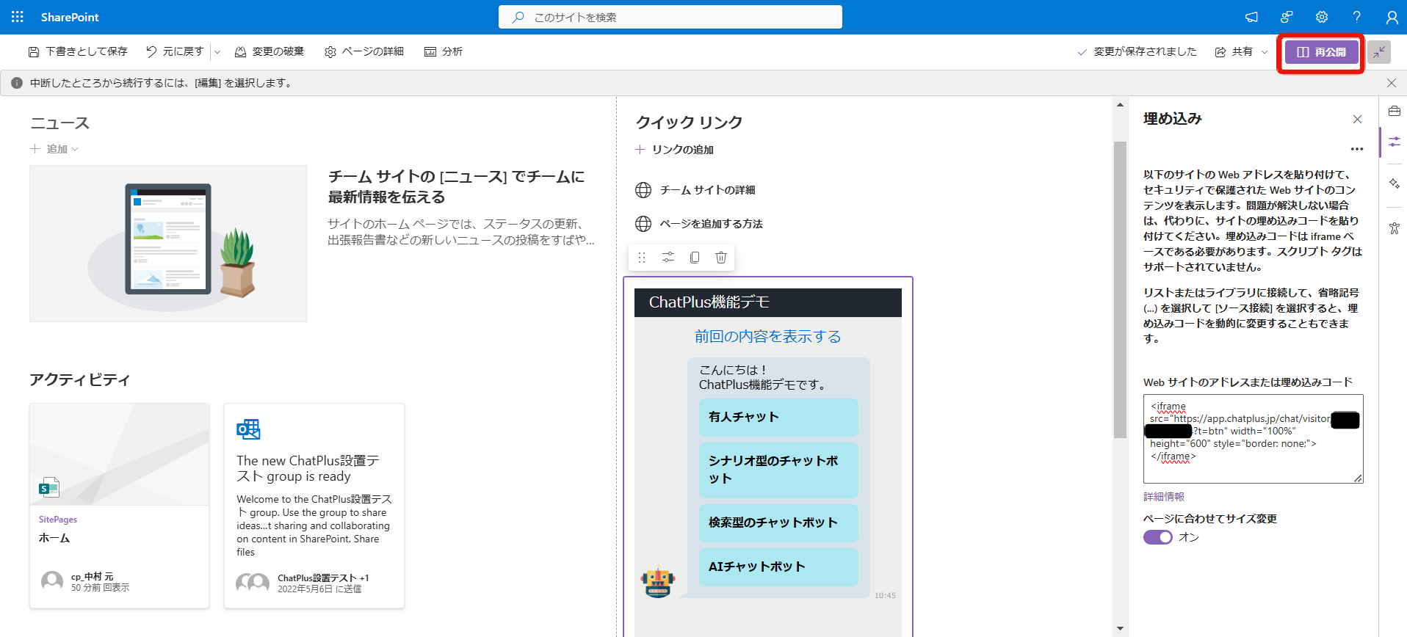This screenshot has height=637, width=1407.
Task: Open quick link ページを追加する方法
Action: coord(698,224)
